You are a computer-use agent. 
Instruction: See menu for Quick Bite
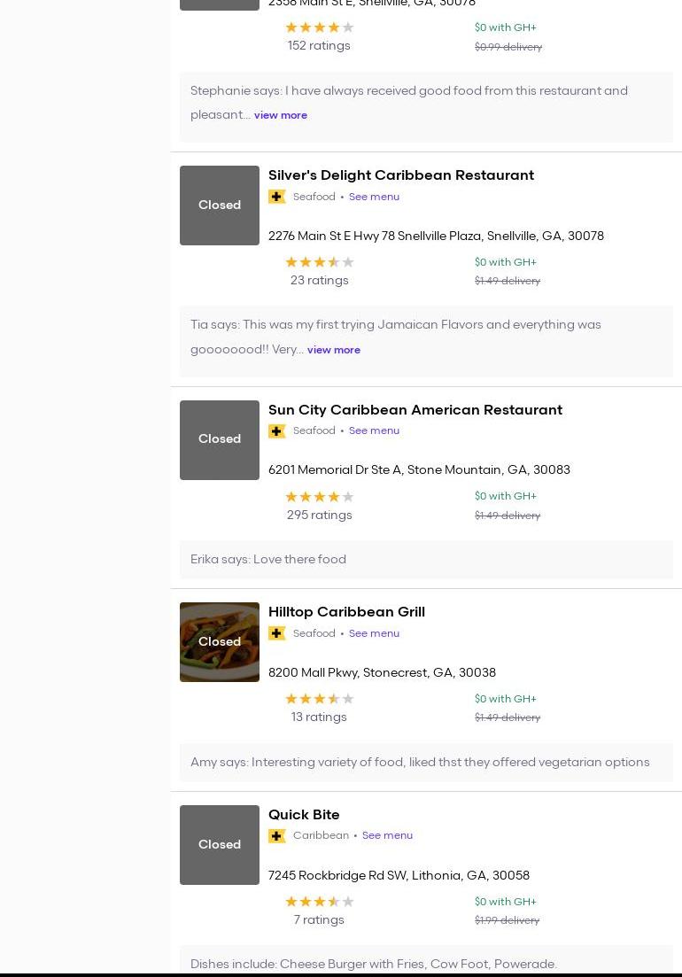click(387, 835)
